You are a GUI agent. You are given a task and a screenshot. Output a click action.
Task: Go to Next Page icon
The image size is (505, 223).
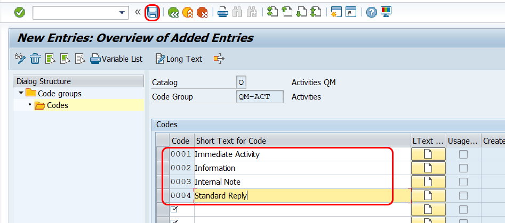coord(301,13)
